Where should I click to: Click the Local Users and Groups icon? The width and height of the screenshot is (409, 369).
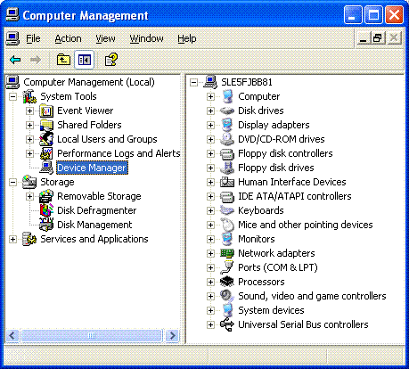point(46,139)
